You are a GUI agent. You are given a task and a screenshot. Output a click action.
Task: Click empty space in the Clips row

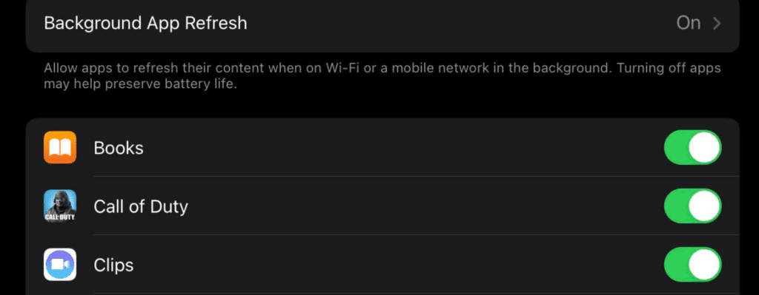(397, 265)
